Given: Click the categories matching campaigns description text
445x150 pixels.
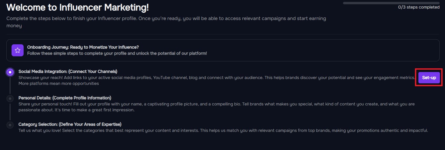Looking at the screenshot, I should (223, 131).
